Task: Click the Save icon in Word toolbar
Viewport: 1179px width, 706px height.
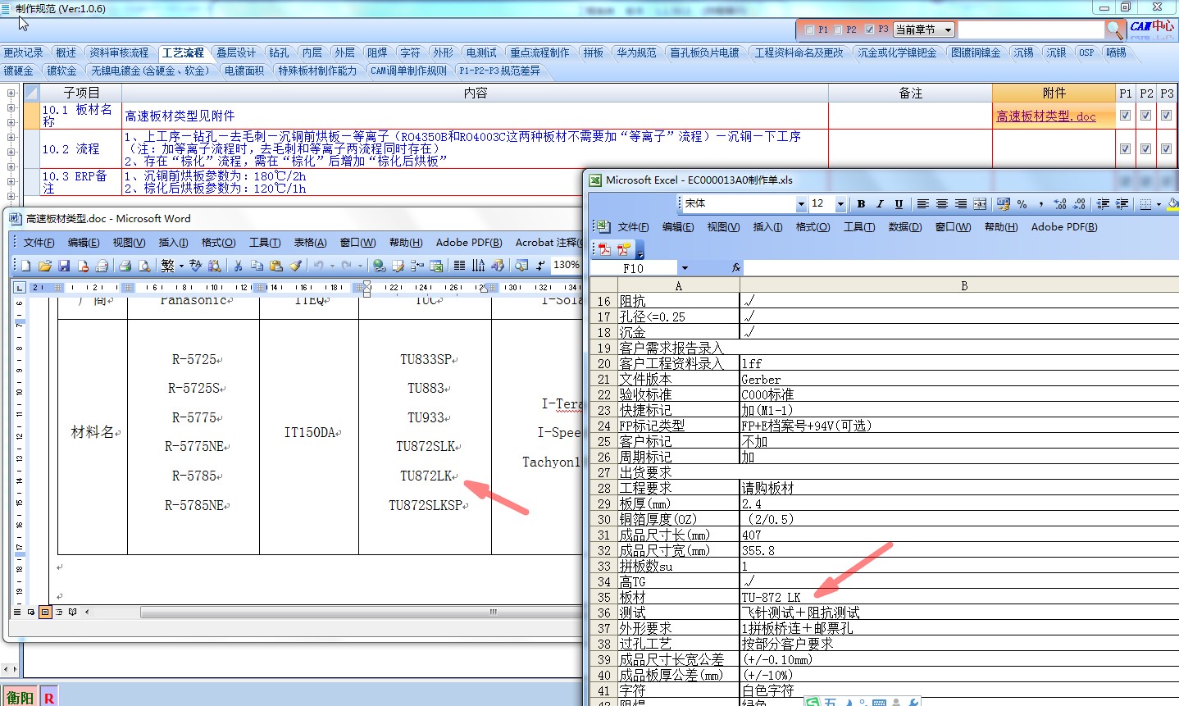Action: pos(64,266)
